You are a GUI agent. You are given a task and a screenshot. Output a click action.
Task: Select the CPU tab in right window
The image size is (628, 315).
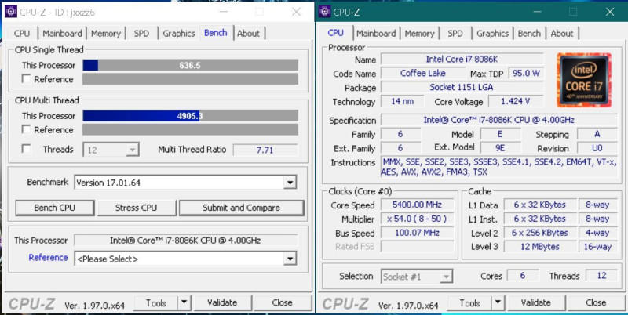336,33
